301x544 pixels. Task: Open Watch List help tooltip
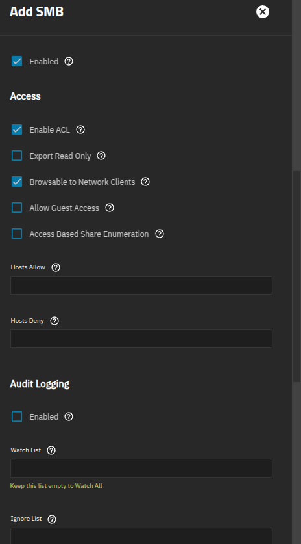[51, 450]
